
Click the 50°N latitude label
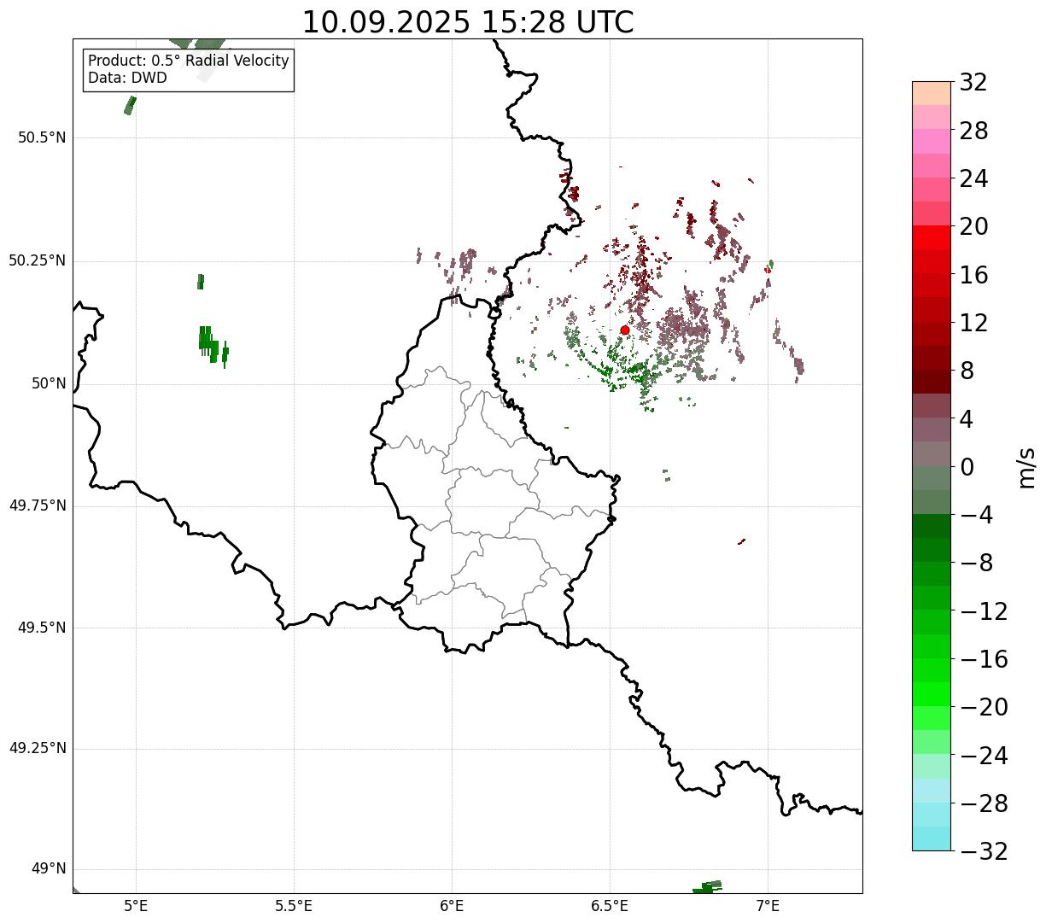[49, 383]
